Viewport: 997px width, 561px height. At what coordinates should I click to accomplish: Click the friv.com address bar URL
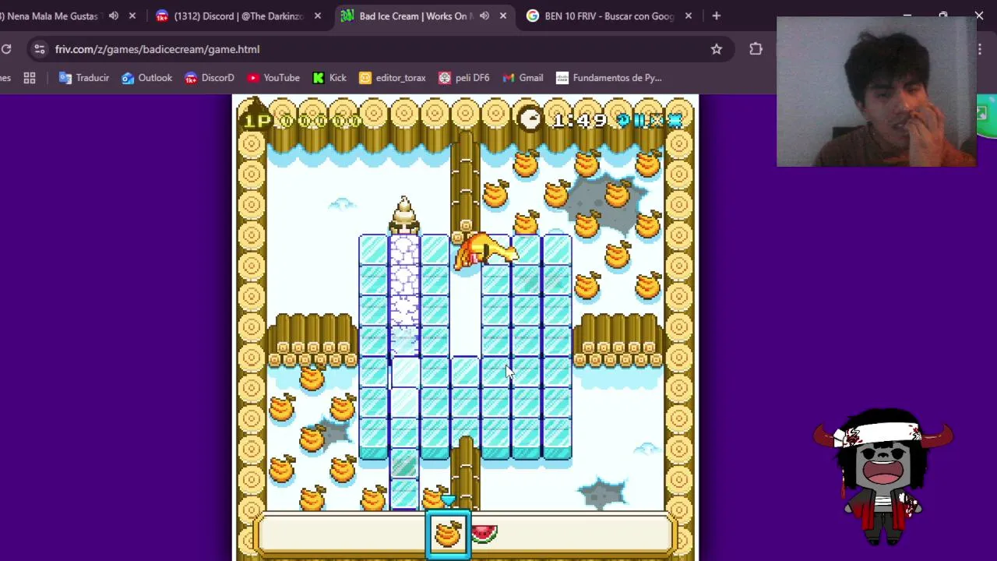coord(157,49)
